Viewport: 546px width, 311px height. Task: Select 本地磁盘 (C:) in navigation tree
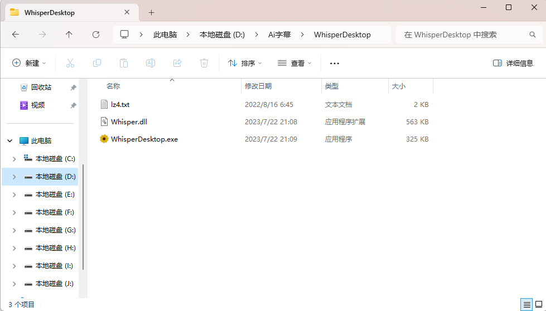point(55,159)
